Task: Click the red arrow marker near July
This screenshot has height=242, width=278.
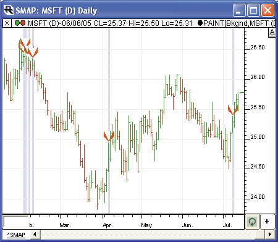Action: pos(233,110)
